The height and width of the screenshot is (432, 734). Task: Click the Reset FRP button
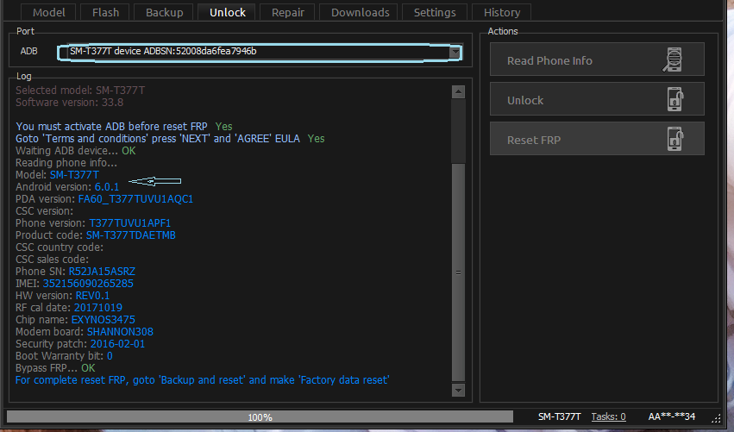[597, 139]
